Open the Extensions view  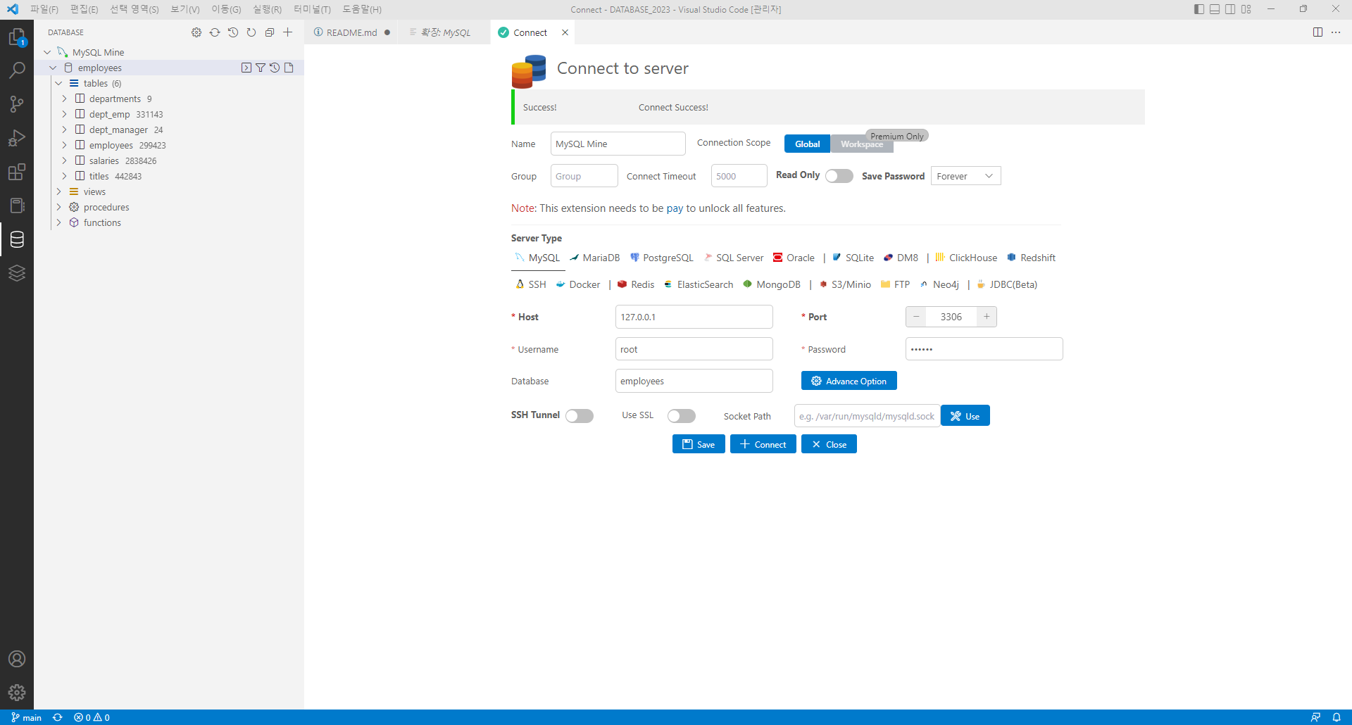[17, 172]
